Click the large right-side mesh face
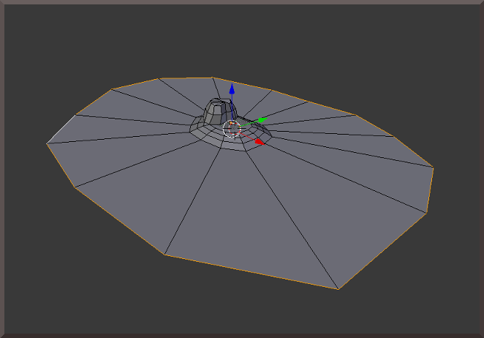The image size is (484, 338). (x=366, y=190)
